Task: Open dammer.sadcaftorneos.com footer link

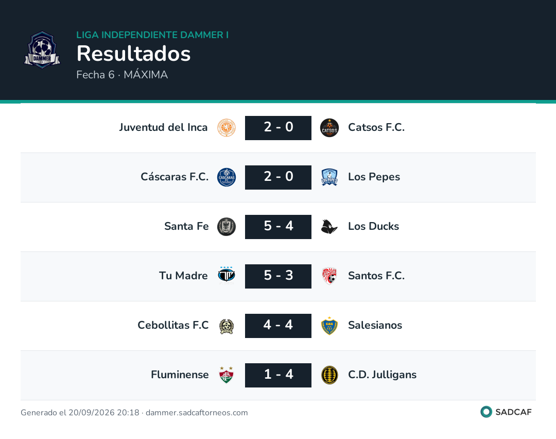Action: (x=197, y=413)
